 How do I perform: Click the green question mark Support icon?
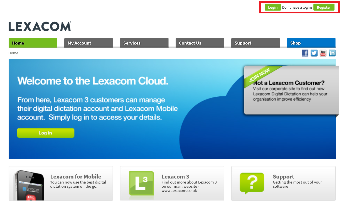252,183
